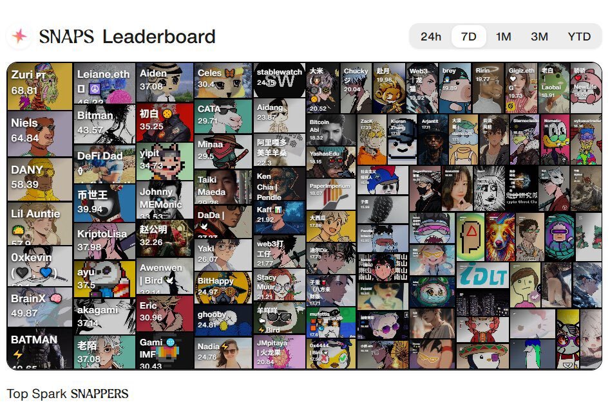Screen dimensions: 610x409
Task: Open Niels tile scoring 64.84
Action: pos(40,134)
